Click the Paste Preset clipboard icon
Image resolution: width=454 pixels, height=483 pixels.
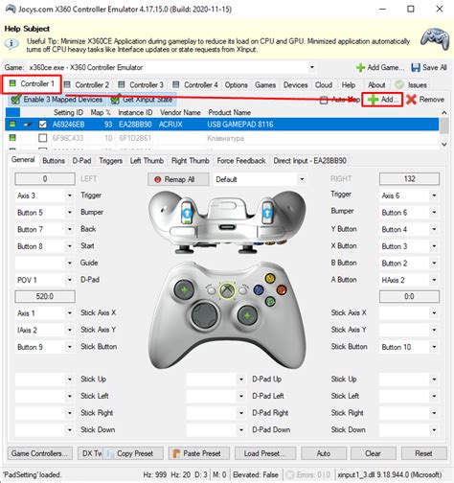pos(176,453)
